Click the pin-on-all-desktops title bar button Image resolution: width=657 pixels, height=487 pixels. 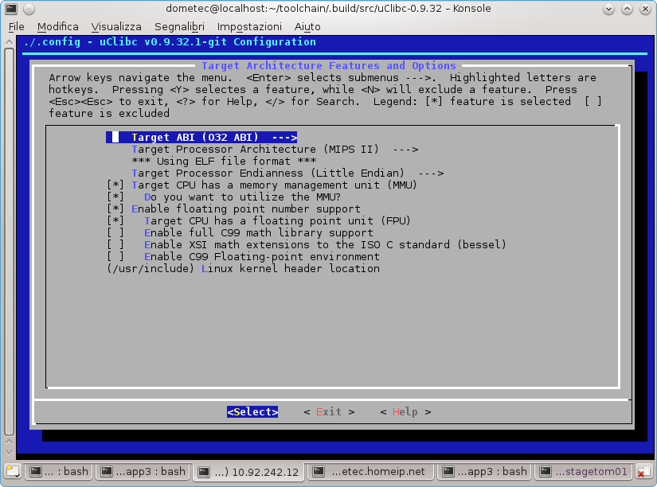pos(29,9)
